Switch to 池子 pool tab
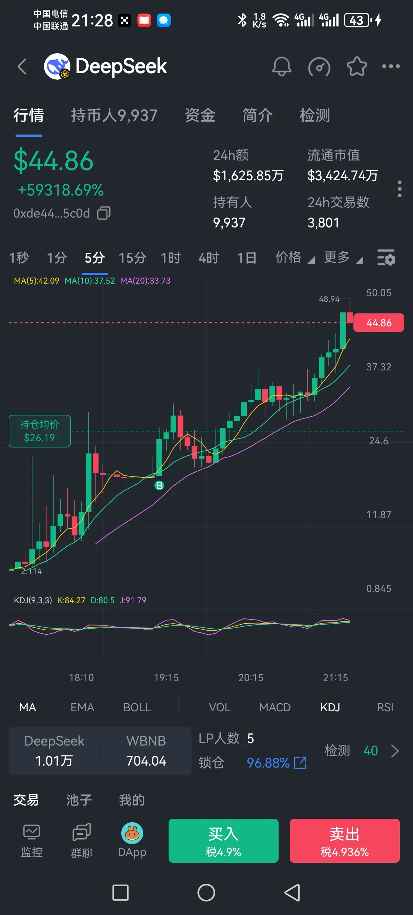413x915 pixels. point(79,800)
